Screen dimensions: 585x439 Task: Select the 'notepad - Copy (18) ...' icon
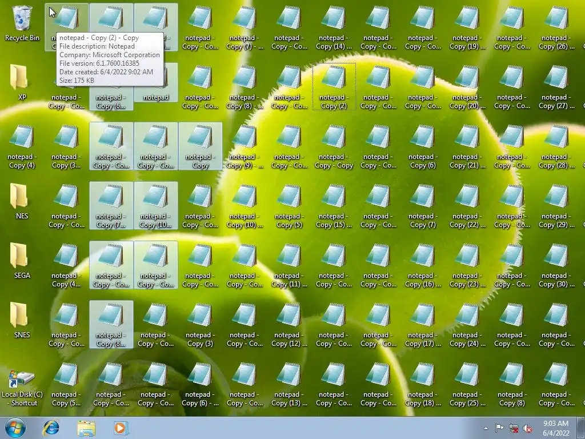(x=423, y=384)
